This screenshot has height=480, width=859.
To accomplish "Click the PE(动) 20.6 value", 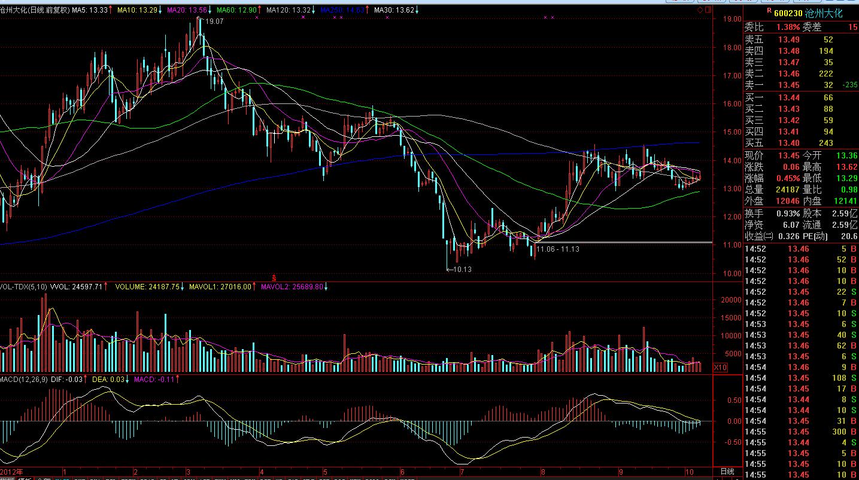I will (849, 236).
